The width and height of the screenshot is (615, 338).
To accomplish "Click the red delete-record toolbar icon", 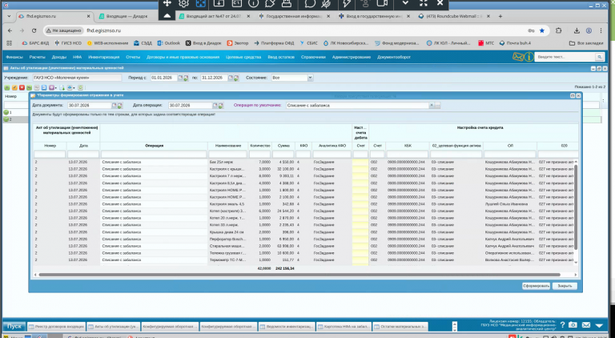I will (22, 88).
